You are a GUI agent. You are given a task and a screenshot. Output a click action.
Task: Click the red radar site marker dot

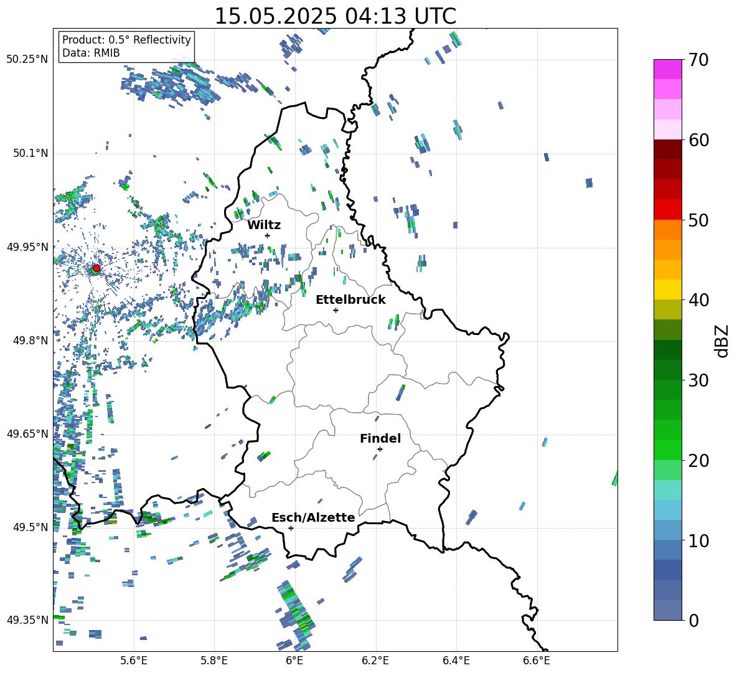(x=96, y=268)
